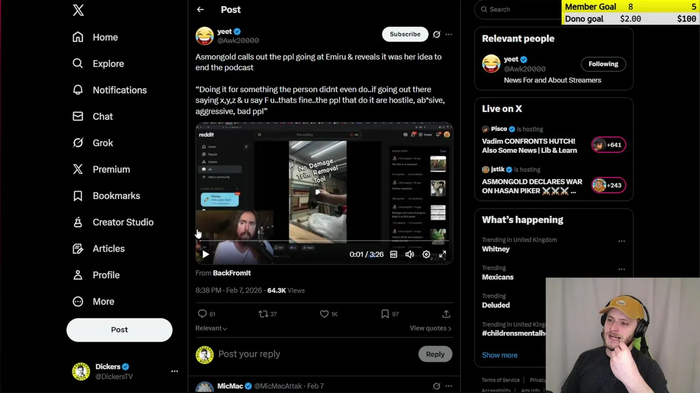Click the @Awk20000 handle on post
The width and height of the screenshot is (700, 393).
(x=238, y=40)
